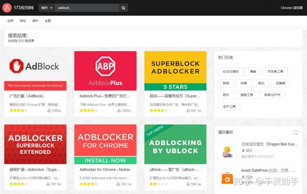307x194 pixels.
Task: Click AdBlock card star rating
Action: click(18, 111)
